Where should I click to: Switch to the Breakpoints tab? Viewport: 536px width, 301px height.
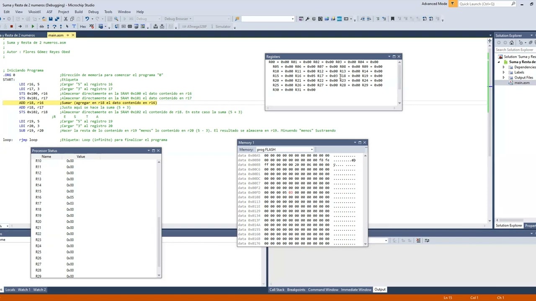[296, 289]
